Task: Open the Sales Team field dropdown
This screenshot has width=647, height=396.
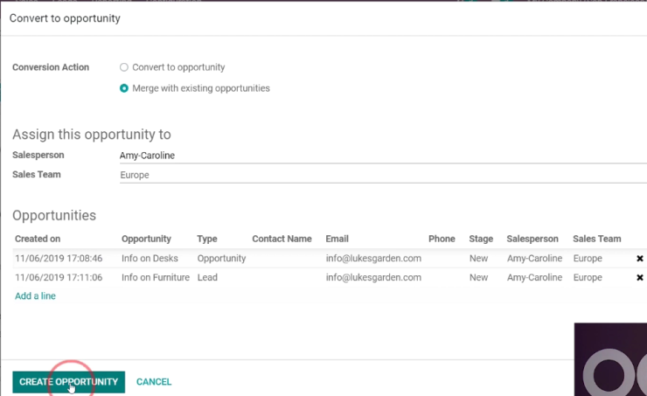Action: 383,175
